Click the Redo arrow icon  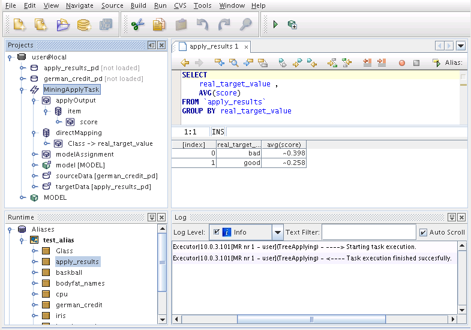pos(224,25)
